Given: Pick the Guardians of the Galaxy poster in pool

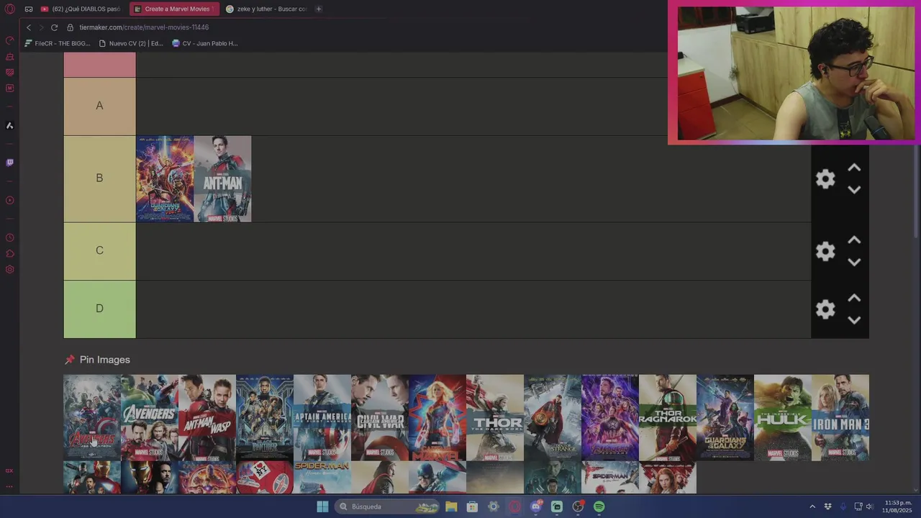Looking at the screenshot, I should (725, 417).
